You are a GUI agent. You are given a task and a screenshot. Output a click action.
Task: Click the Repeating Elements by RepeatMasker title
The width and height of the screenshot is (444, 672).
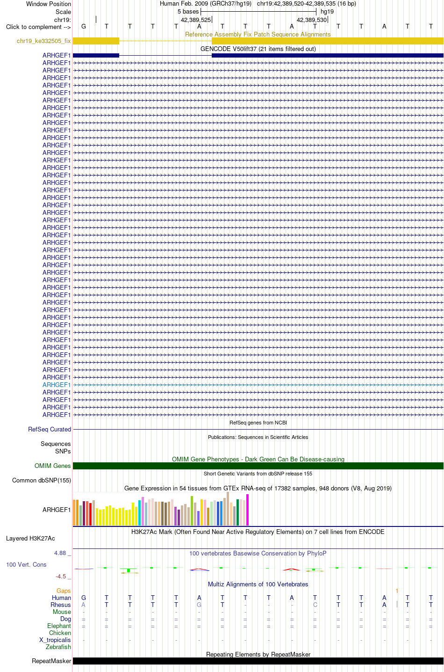[258, 655]
